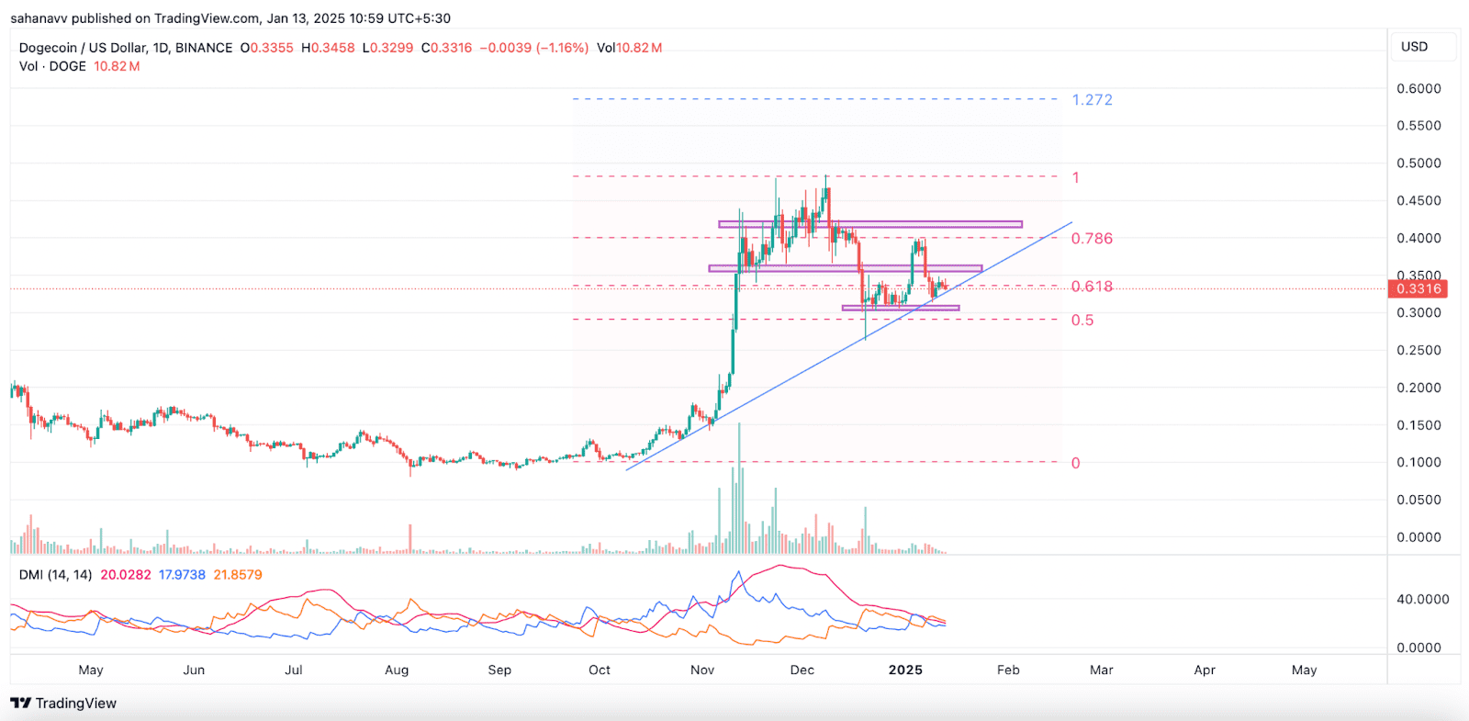
Task: Click the low price value L0.3299
Action: click(388, 48)
